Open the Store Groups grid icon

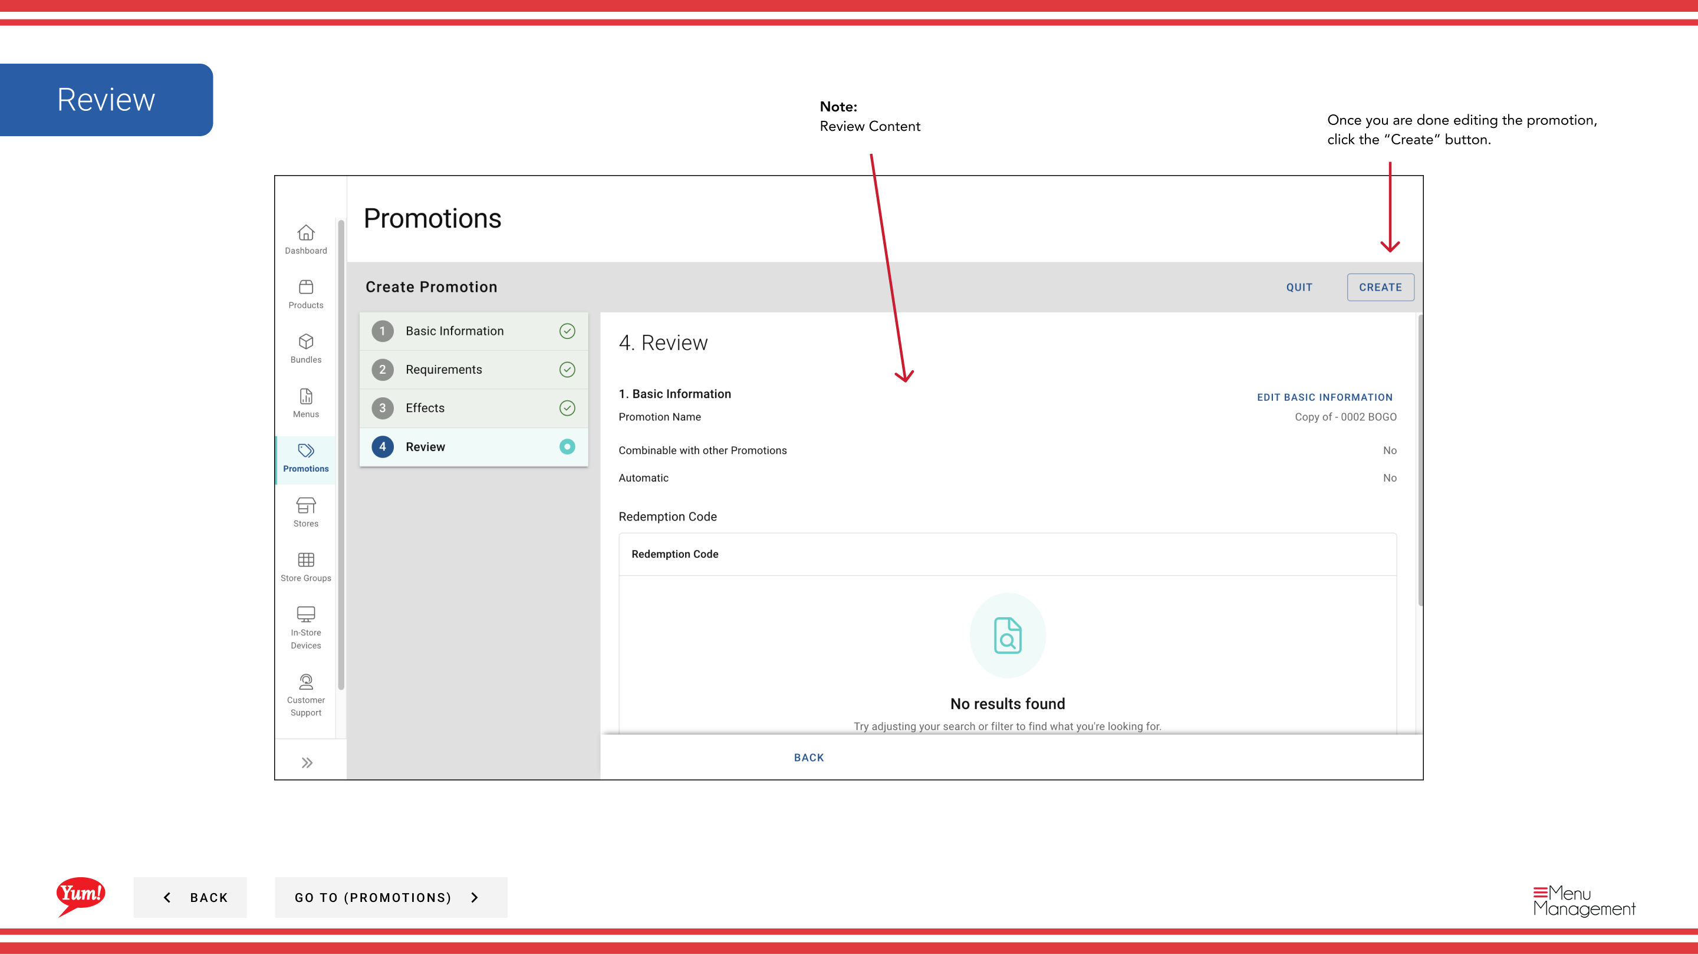(x=306, y=559)
